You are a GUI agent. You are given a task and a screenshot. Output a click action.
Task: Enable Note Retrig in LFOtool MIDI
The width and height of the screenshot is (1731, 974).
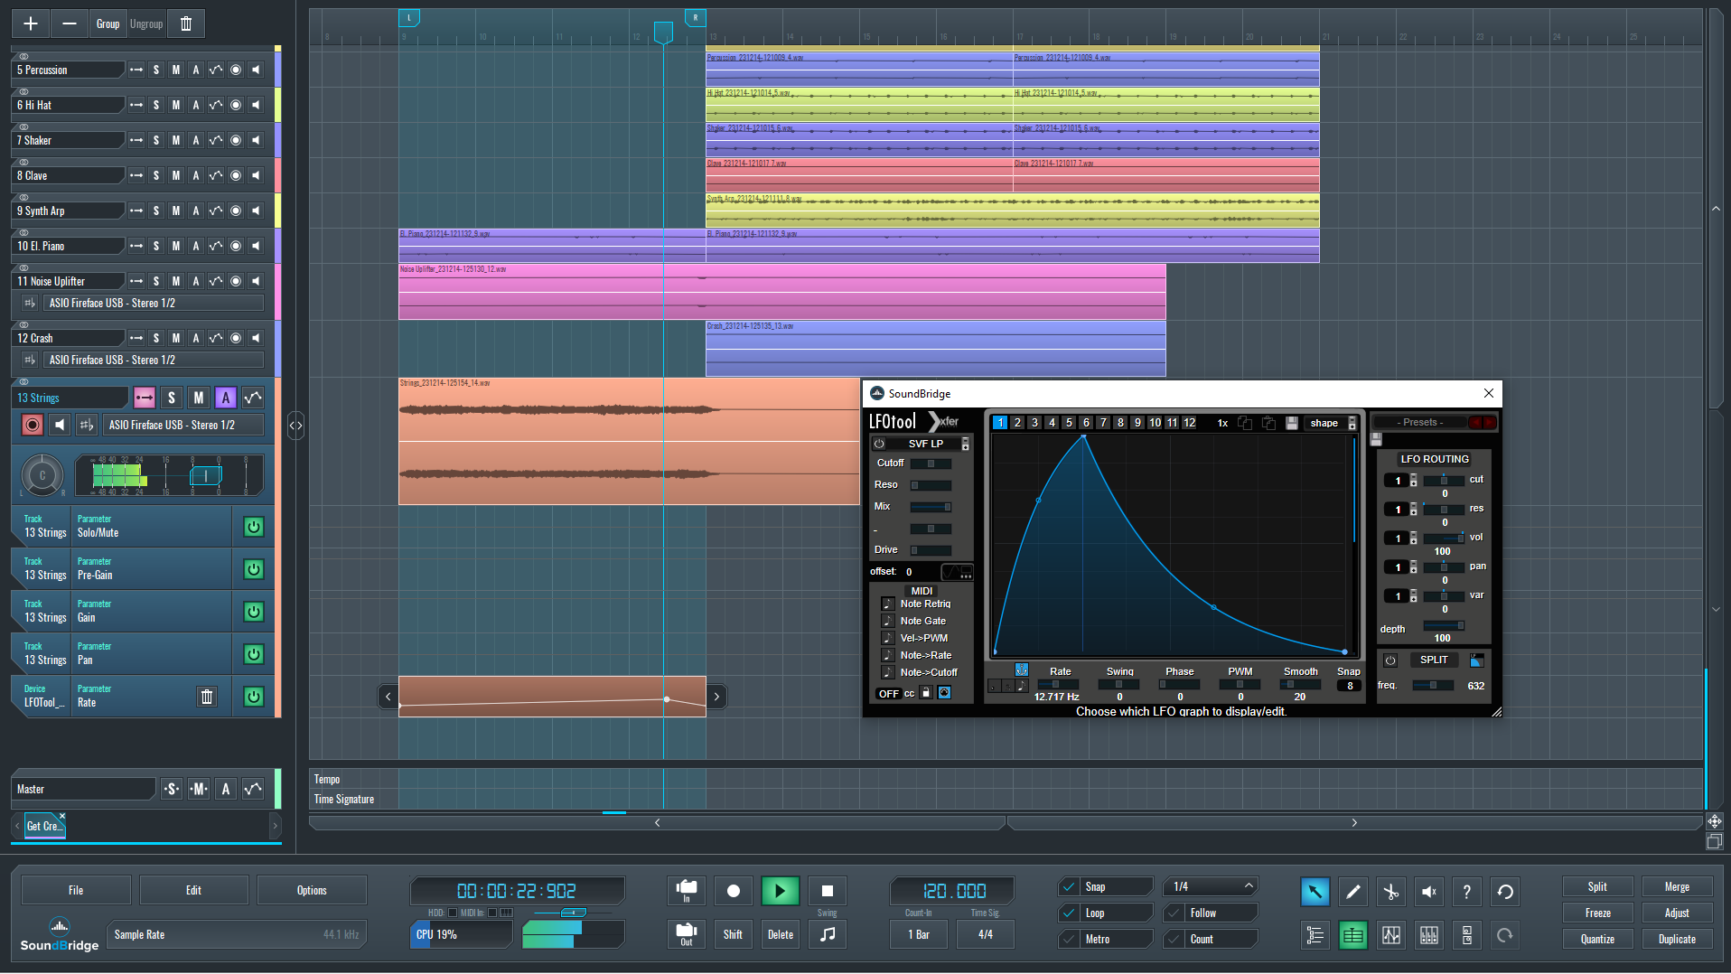click(x=887, y=604)
